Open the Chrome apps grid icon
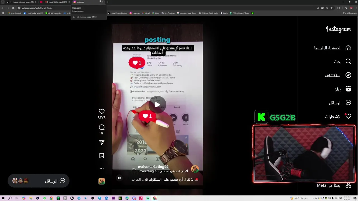The height and width of the screenshot is (201, 358). (x=3, y=13)
